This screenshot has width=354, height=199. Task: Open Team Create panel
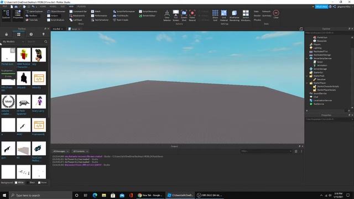point(121,20)
